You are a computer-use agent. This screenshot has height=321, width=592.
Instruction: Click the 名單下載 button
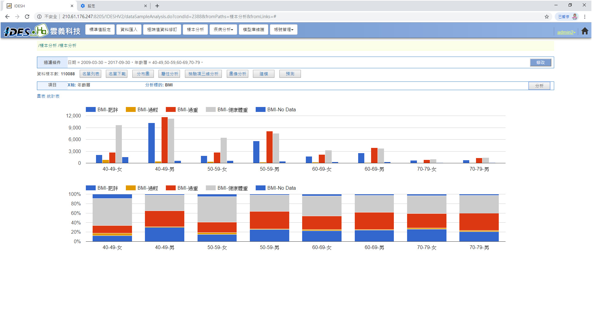117,74
